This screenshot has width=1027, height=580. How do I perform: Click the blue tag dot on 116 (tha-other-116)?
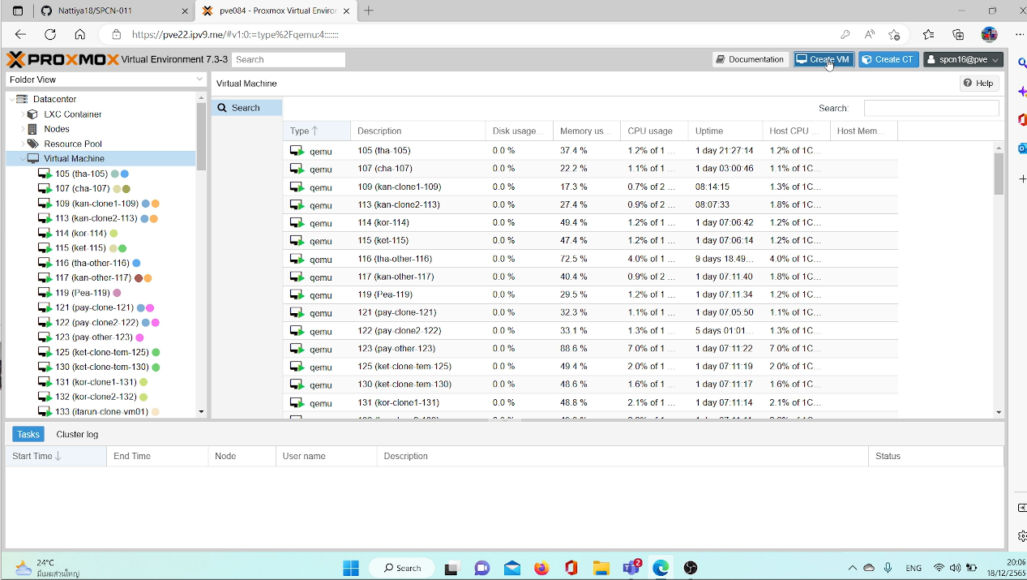coord(136,263)
